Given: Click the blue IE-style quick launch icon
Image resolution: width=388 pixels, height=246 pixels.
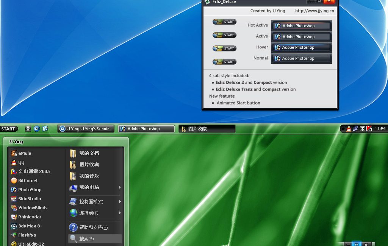Looking at the screenshot, I should pos(45,129).
